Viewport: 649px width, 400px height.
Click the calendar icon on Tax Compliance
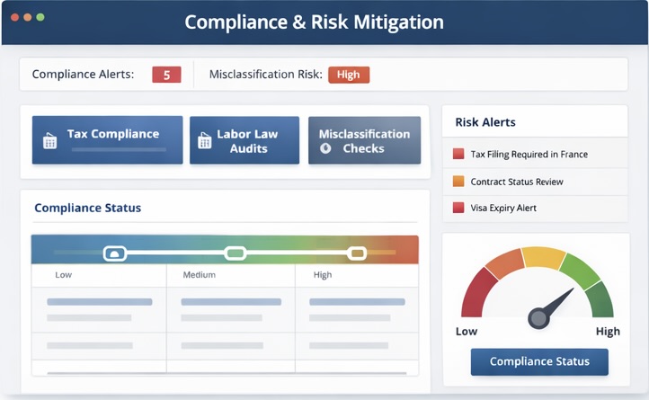[x=50, y=140]
